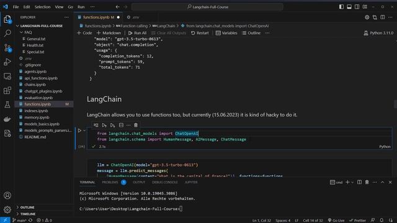The image size is (397, 223).
Task: Toggle secondary sidebar layout icon
Action: (x=357, y=7)
